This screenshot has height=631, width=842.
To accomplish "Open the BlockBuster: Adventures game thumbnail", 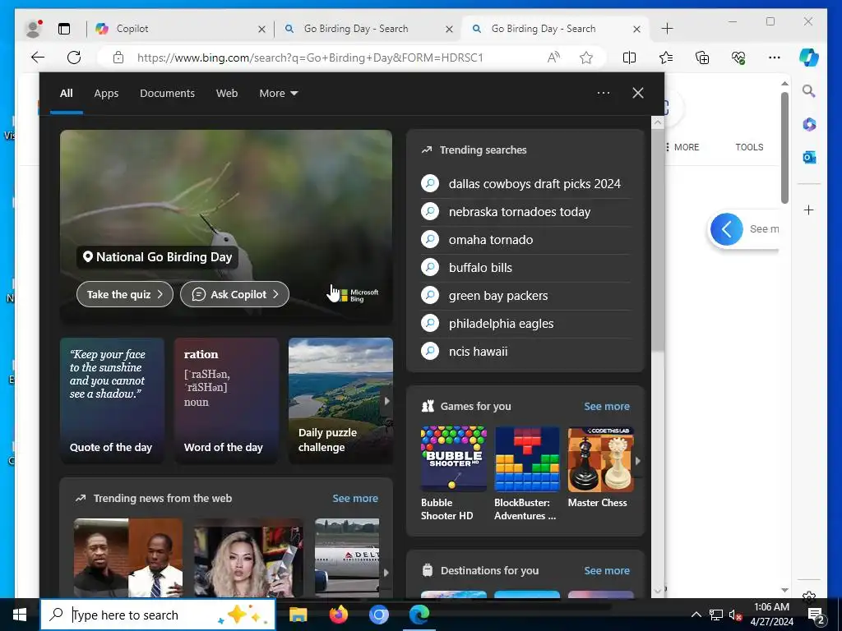I will click(527, 460).
